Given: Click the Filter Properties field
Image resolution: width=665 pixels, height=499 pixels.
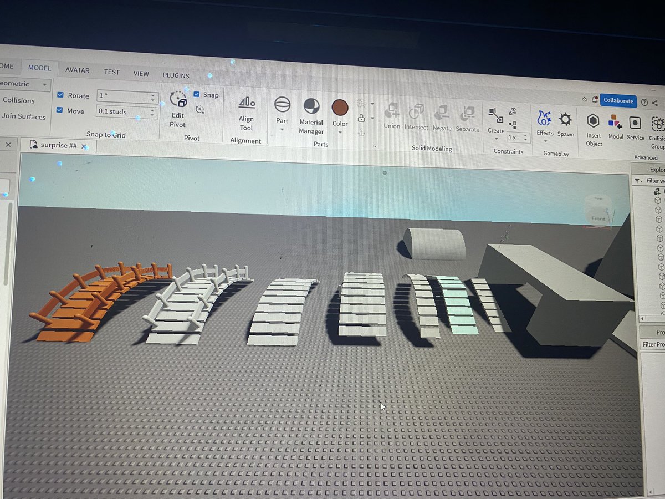Looking at the screenshot, I should tap(653, 344).
